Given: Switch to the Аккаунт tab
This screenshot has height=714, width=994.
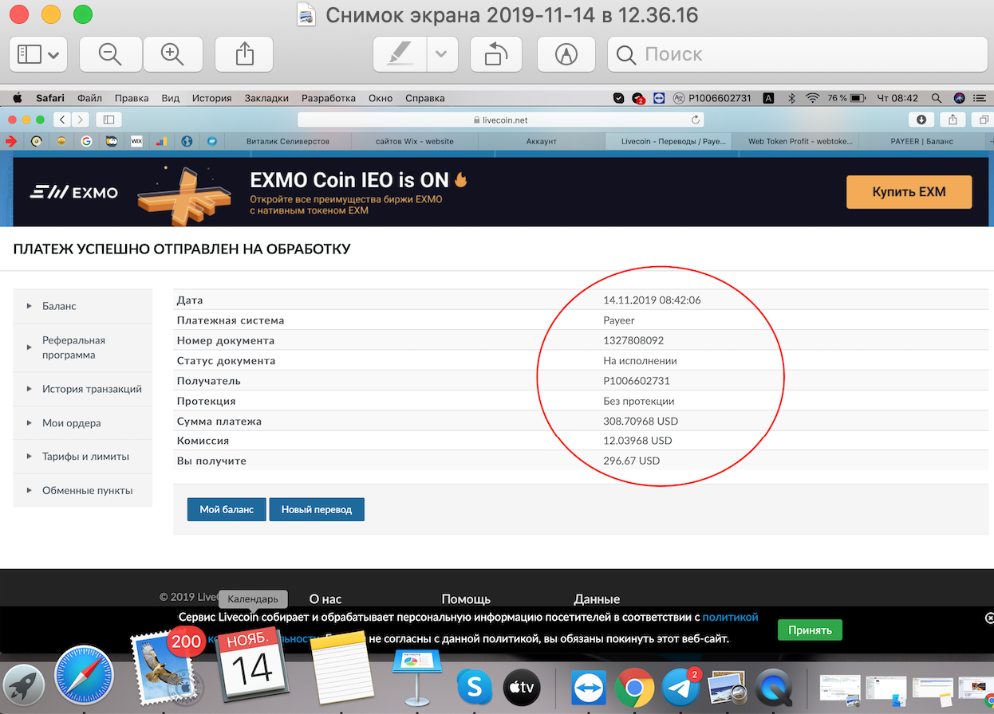Looking at the screenshot, I should point(542,141).
